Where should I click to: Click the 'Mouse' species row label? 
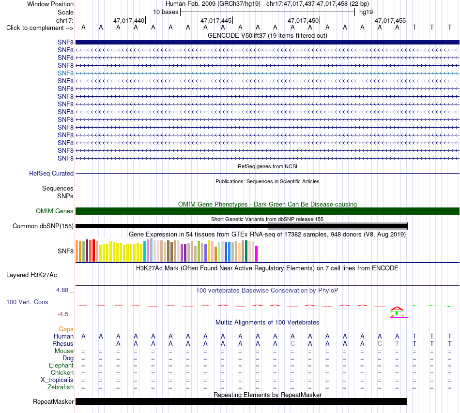[64, 351]
